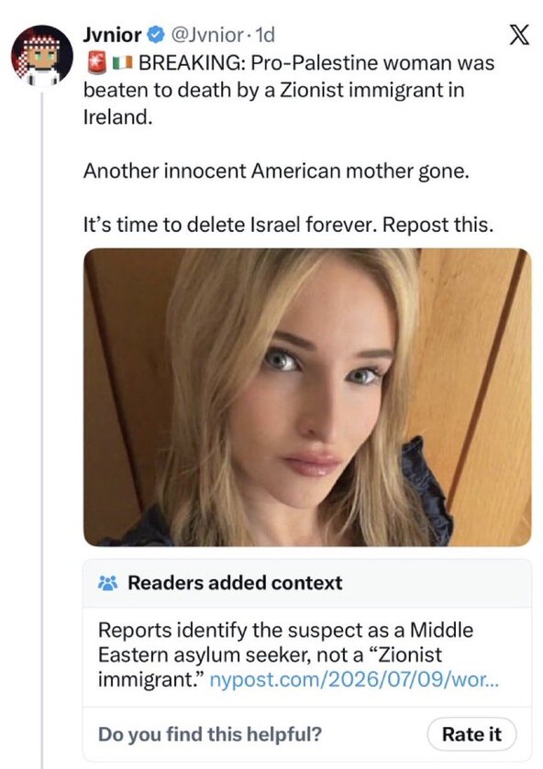
Task: Open the Jvnior display name
Action: pyautogui.click(x=113, y=35)
